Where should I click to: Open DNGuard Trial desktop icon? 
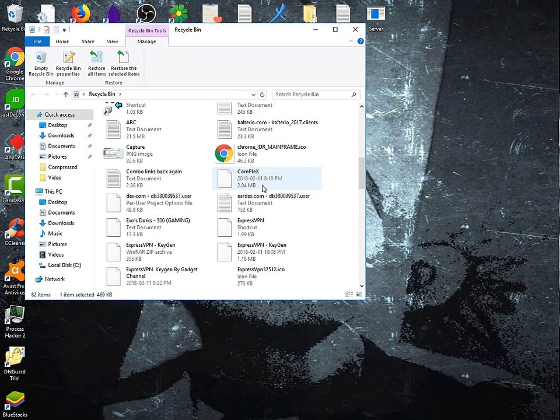coord(15,363)
